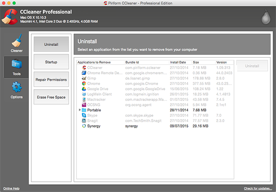This screenshot has width=276, height=192.
Task: Open the Uninstall tool tab
Action: coord(51,44)
